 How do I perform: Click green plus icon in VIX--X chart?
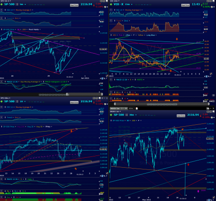[x=111, y=5]
